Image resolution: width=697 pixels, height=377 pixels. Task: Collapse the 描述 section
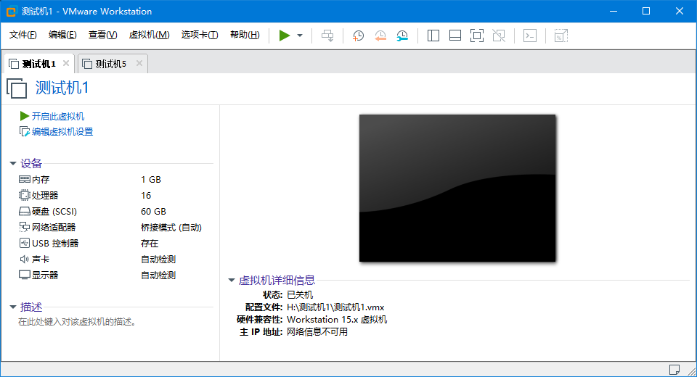click(13, 307)
